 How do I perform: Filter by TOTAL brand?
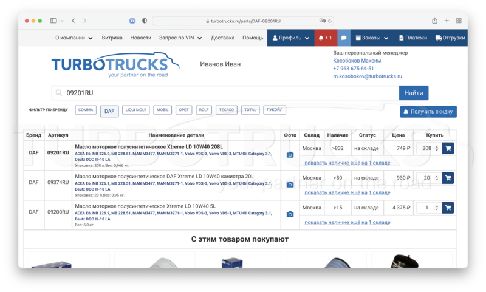pos(250,110)
